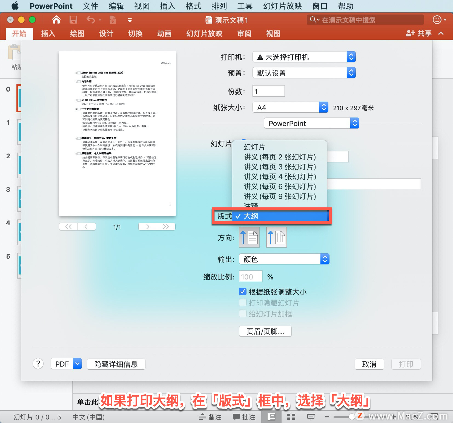Open the Apple menu
Viewport: 453px width, 423px height.
point(15,6)
